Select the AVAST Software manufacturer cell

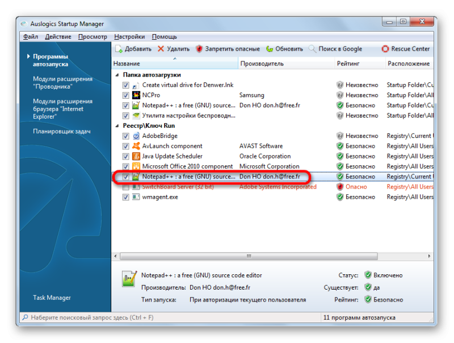[261, 146]
